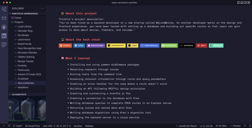Open the Decoder Ring project file
Viewport: 252px width, 128px height.
27,31
